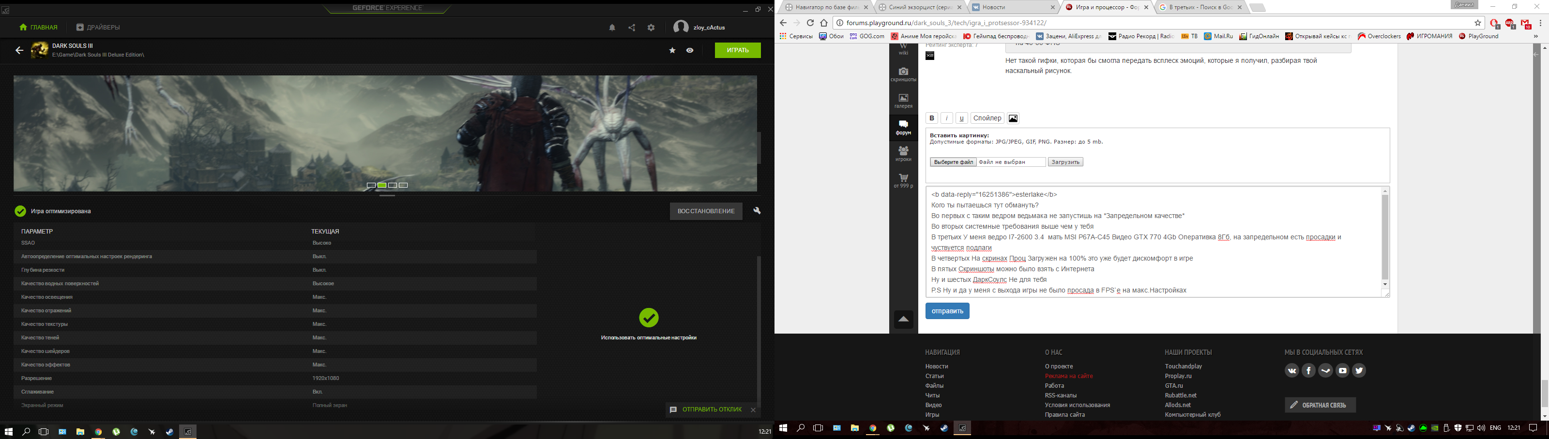Toggle the optimal settings green checkmark

(x=648, y=318)
